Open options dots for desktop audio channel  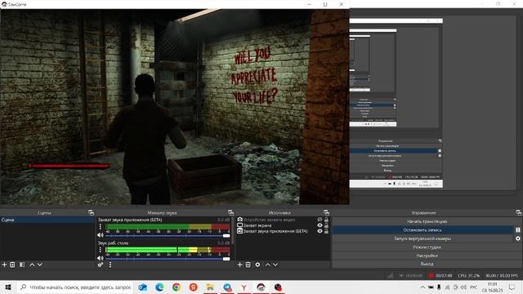tap(100, 250)
